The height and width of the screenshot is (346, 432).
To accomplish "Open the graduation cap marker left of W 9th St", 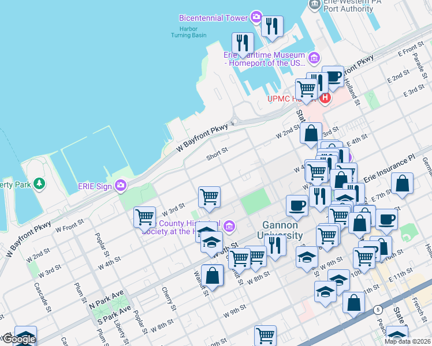I will [x=307, y=257].
